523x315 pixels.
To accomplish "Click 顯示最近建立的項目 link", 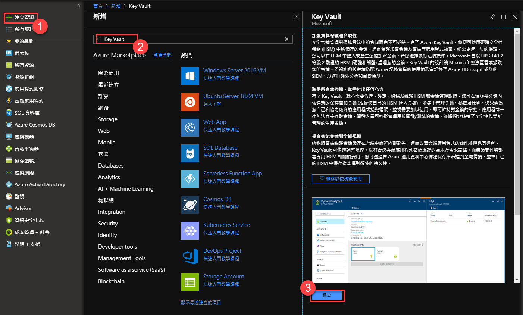I will coord(201,303).
